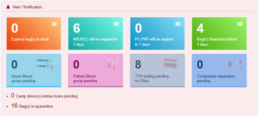Click the bell icon beside Alert / Notification

[x=8, y=7]
